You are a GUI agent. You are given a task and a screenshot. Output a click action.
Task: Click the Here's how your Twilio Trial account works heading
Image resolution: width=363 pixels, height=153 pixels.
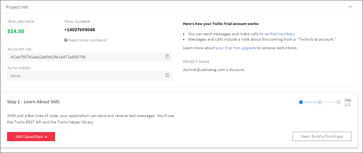tap(221, 24)
